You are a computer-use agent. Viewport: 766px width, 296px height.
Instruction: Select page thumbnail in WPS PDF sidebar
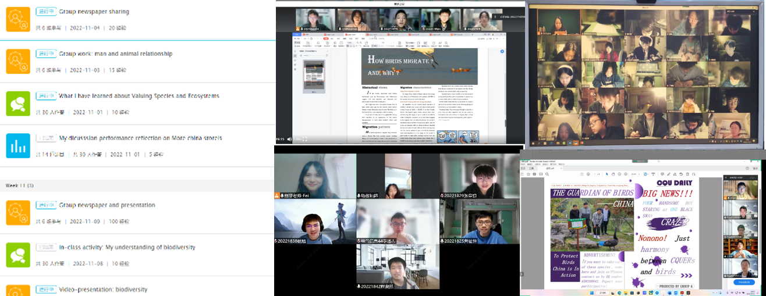314,76
